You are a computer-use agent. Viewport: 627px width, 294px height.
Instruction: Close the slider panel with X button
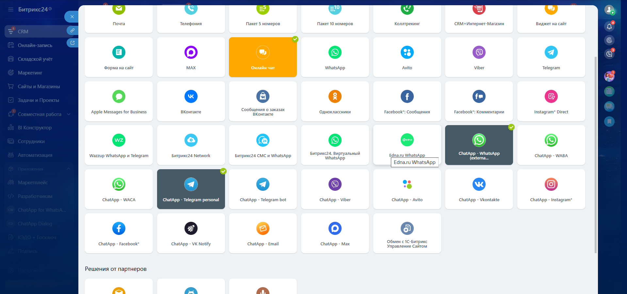(72, 17)
